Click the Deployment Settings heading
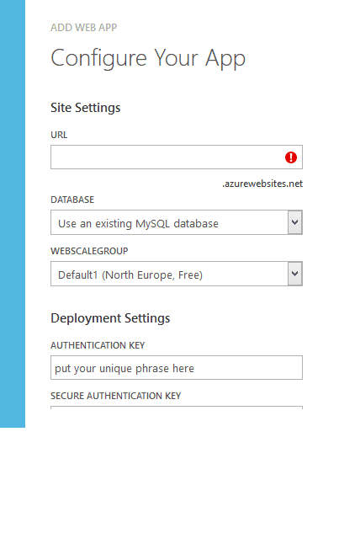This screenshot has width=339, height=533. click(x=110, y=318)
